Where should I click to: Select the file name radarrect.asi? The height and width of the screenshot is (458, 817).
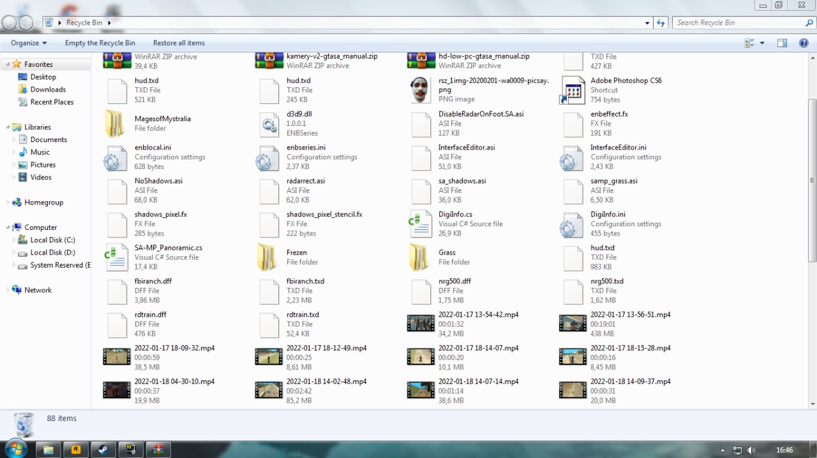coord(306,181)
